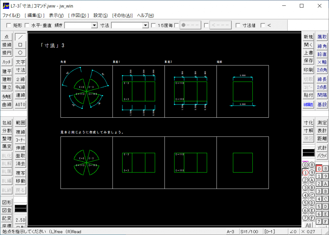Select the 面取 chamfer tool
Image resolution: width=329 pixels, height=235 pixels.
[20, 156]
